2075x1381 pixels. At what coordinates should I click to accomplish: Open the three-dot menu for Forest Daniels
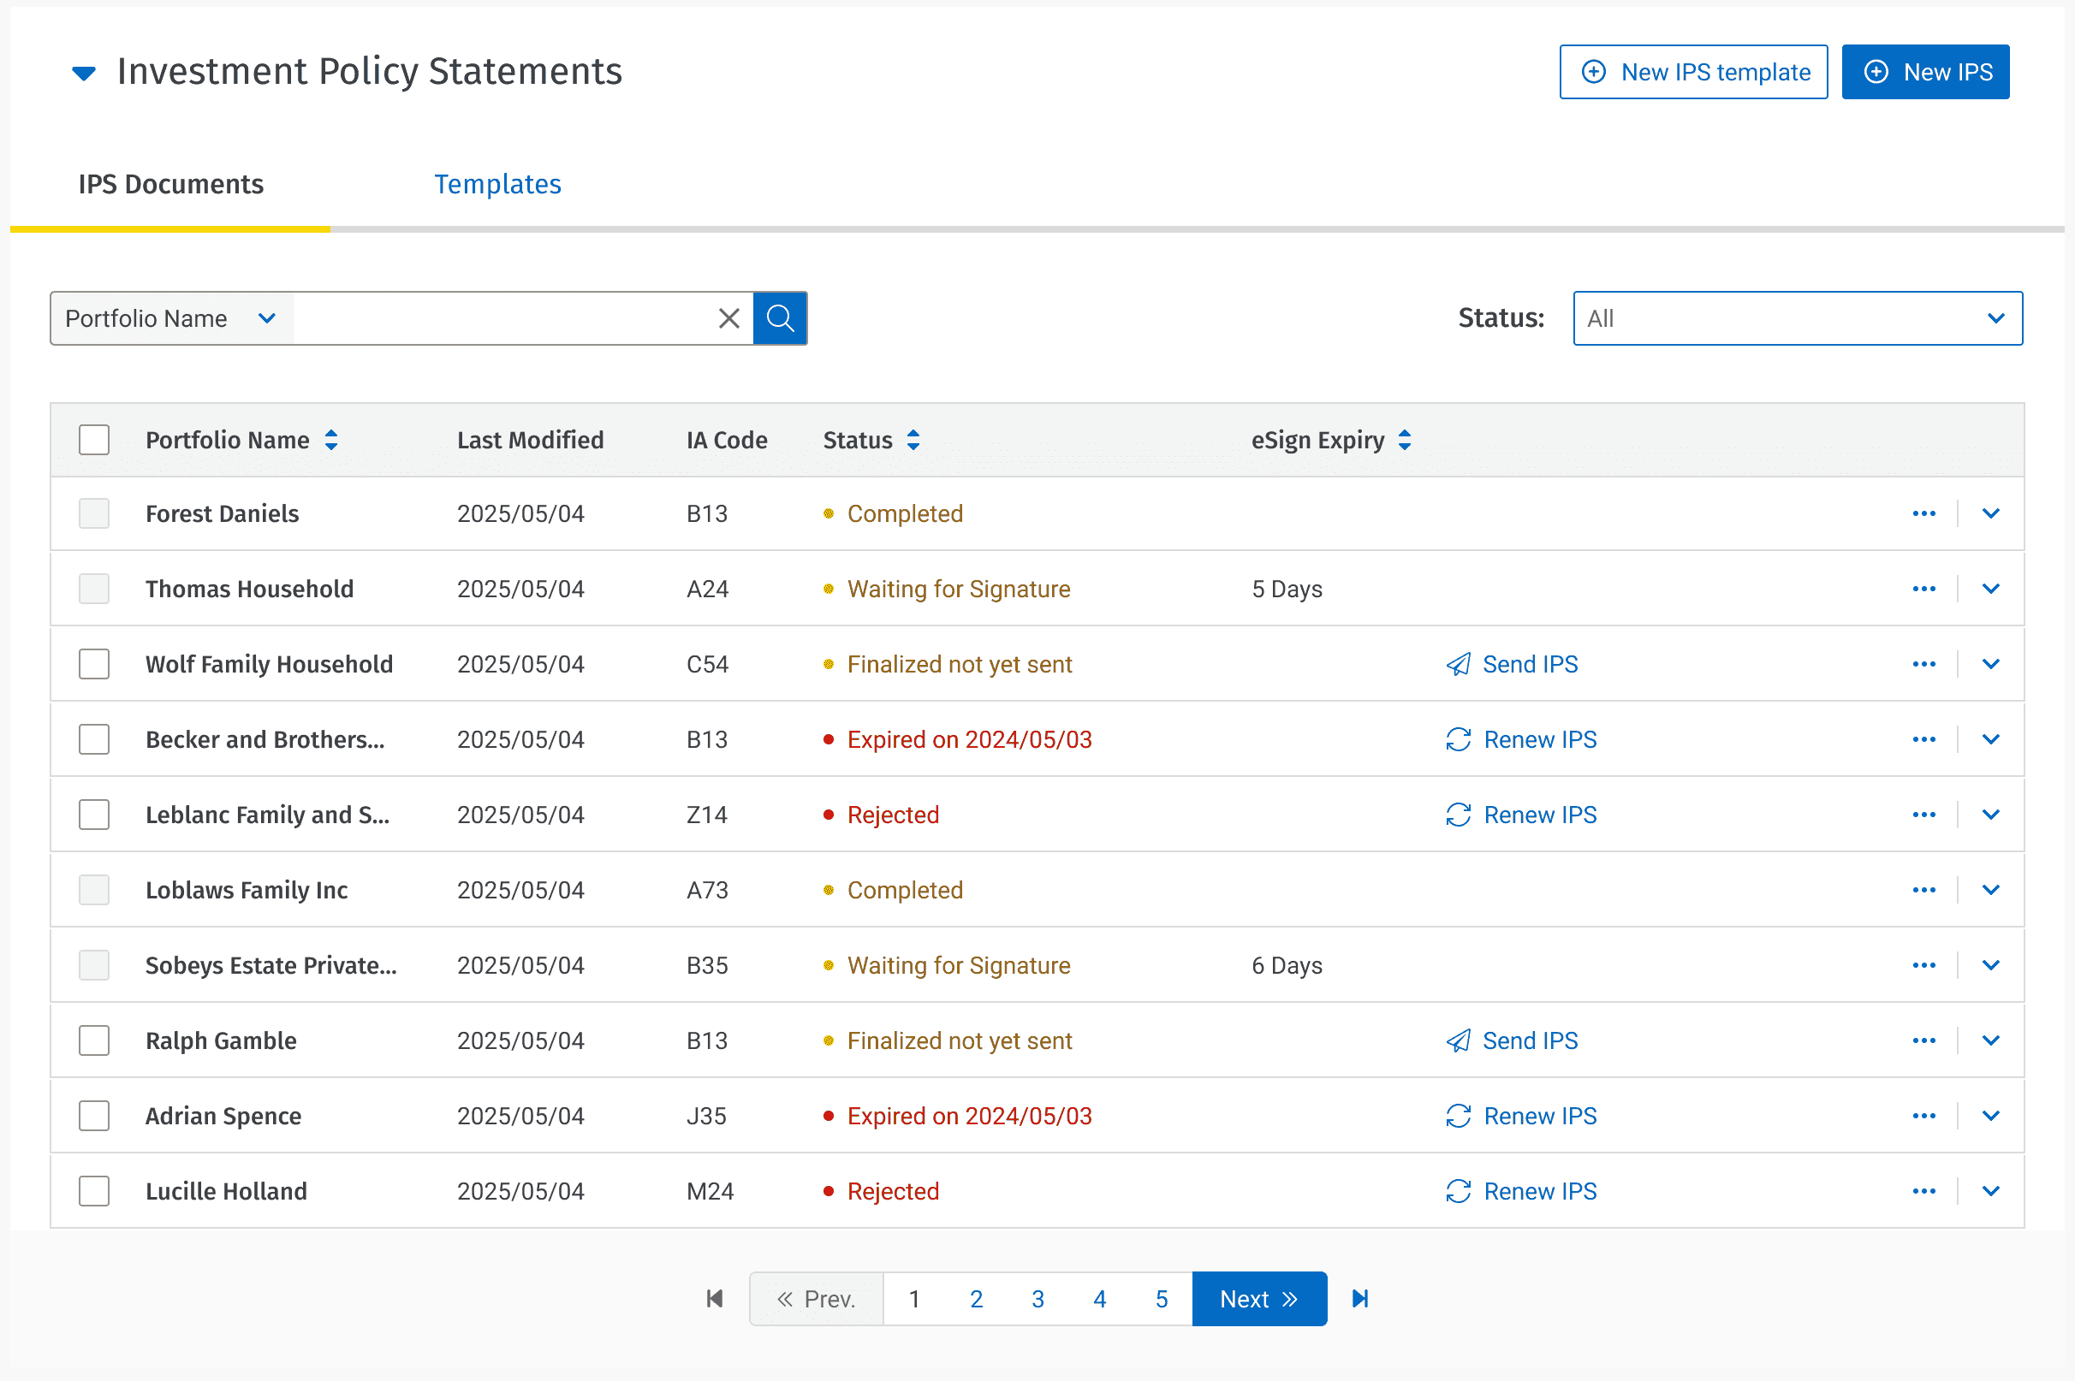[x=1924, y=513]
